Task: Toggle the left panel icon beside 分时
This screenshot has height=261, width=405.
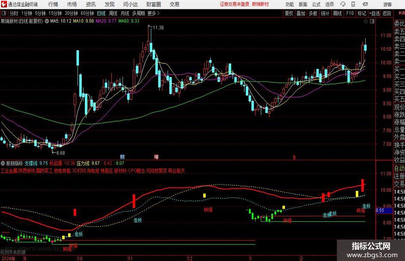Action: (x=4, y=13)
